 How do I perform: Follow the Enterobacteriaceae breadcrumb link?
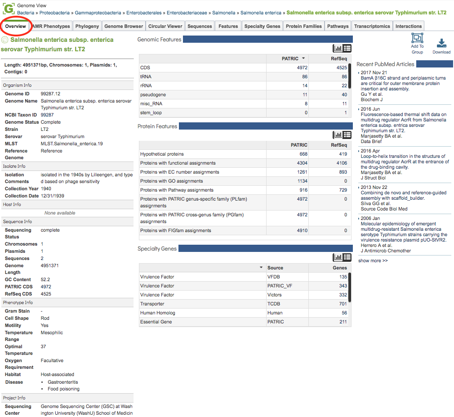pos(187,13)
